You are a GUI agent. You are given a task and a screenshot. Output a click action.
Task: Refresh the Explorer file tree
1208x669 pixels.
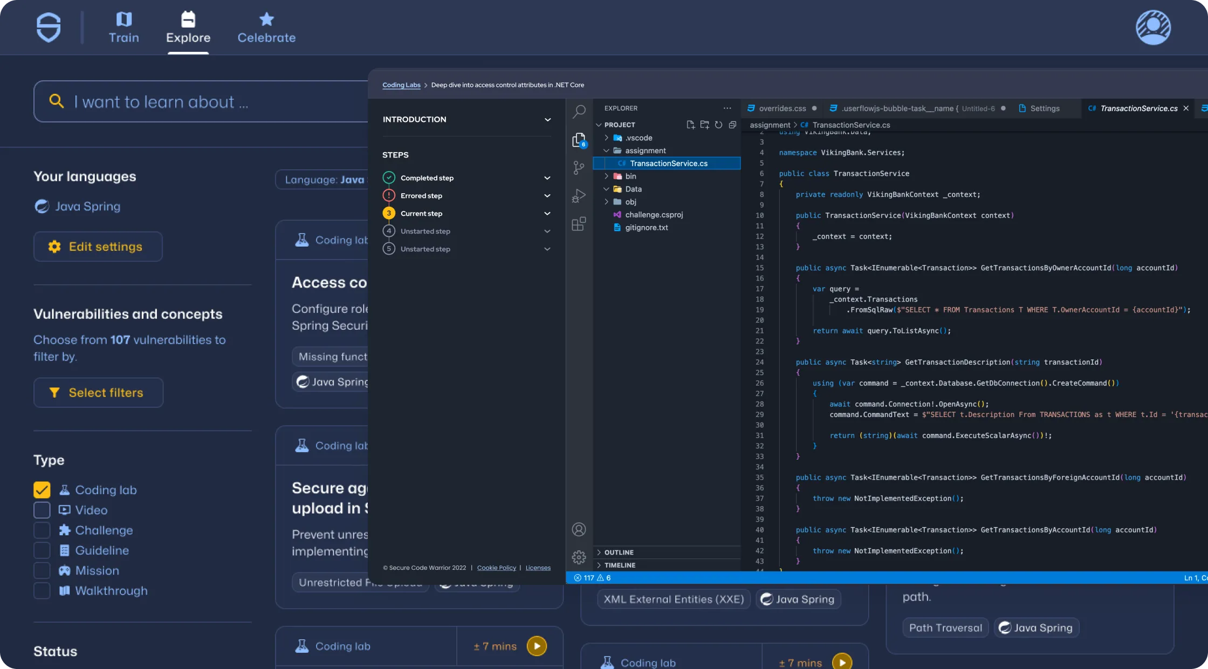[718, 125]
